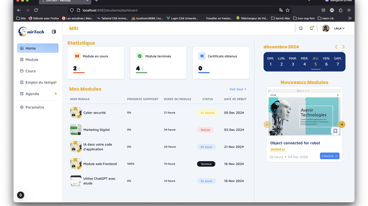Bookmark the page with the star icon
Screen dimensions: 368x206
287,10
